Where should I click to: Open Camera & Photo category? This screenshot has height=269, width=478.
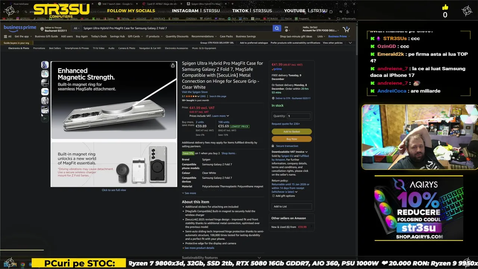coord(127,48)
